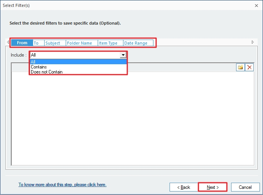
Task: Select the Date Range tab
Action: pos(136,43)
